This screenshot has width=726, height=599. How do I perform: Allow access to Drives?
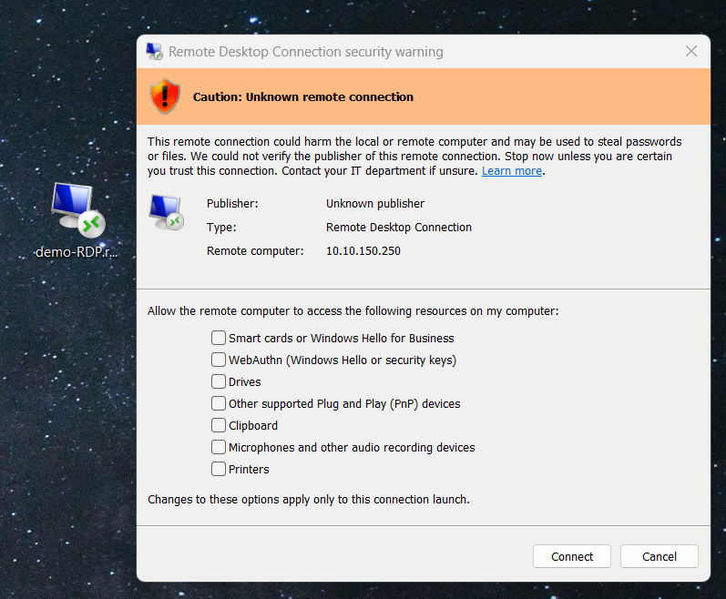(x=219, y=381)
